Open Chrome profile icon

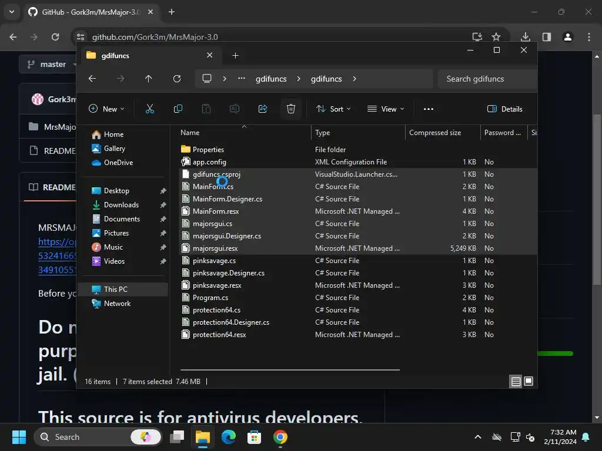coord(568,37)
